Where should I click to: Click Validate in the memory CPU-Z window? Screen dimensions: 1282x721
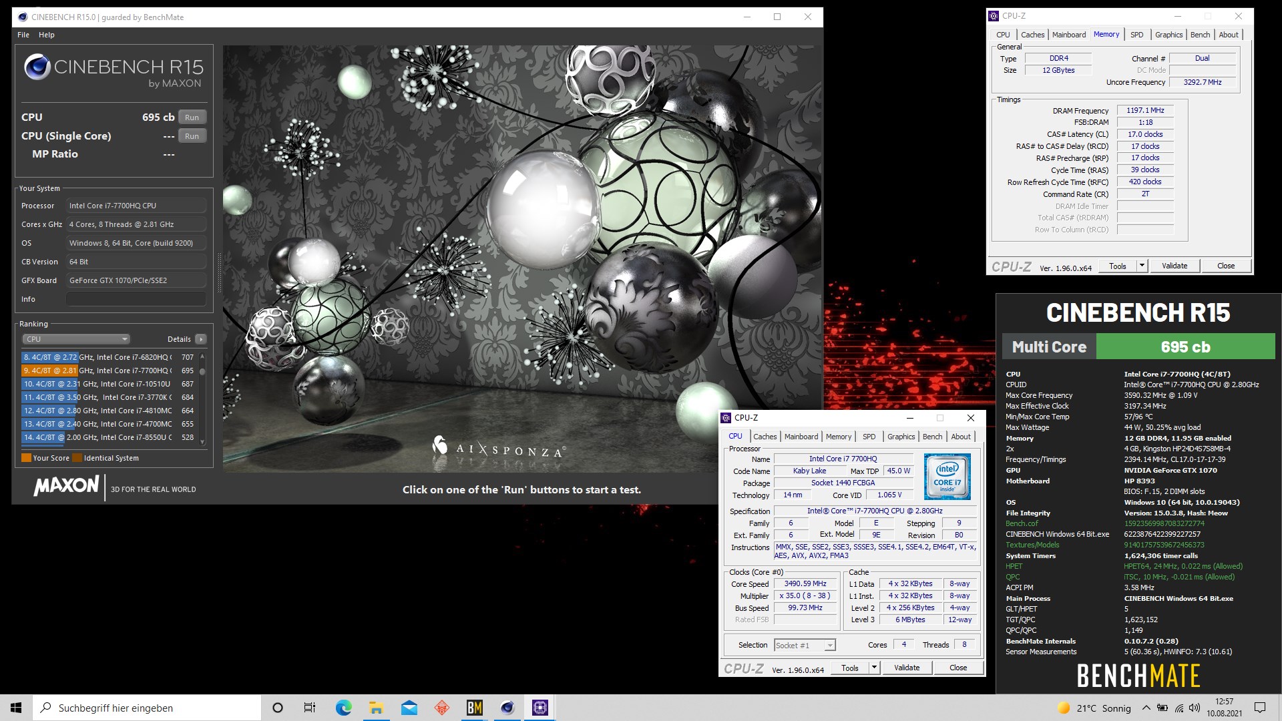[1174, 266]
